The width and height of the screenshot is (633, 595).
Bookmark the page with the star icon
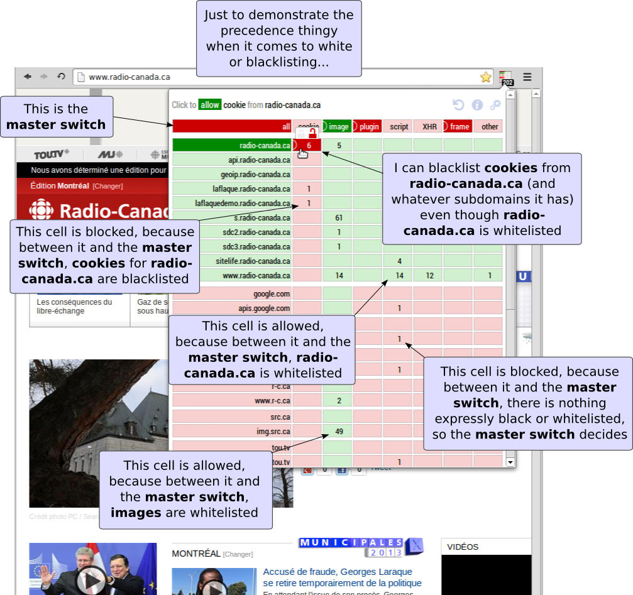[486, 77]
